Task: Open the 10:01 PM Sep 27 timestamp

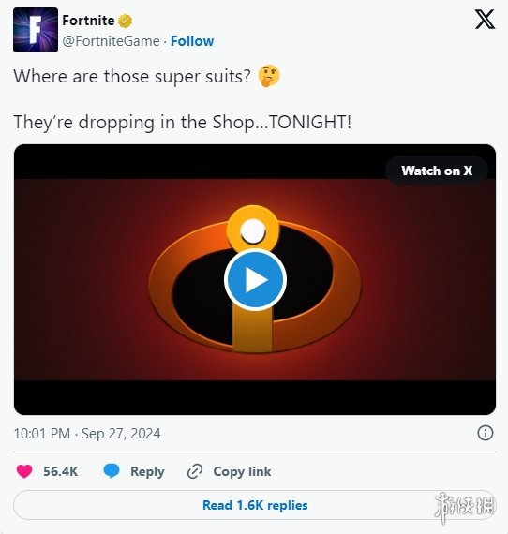Action: tap(87, 434)
